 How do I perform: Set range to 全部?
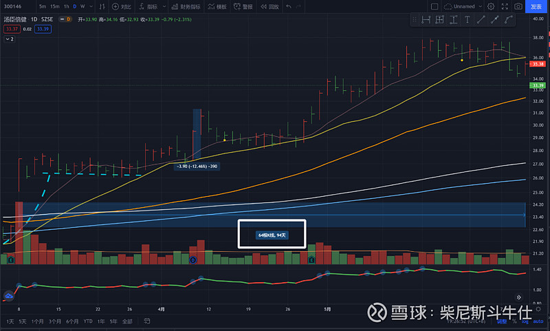(x=127, y=321)
